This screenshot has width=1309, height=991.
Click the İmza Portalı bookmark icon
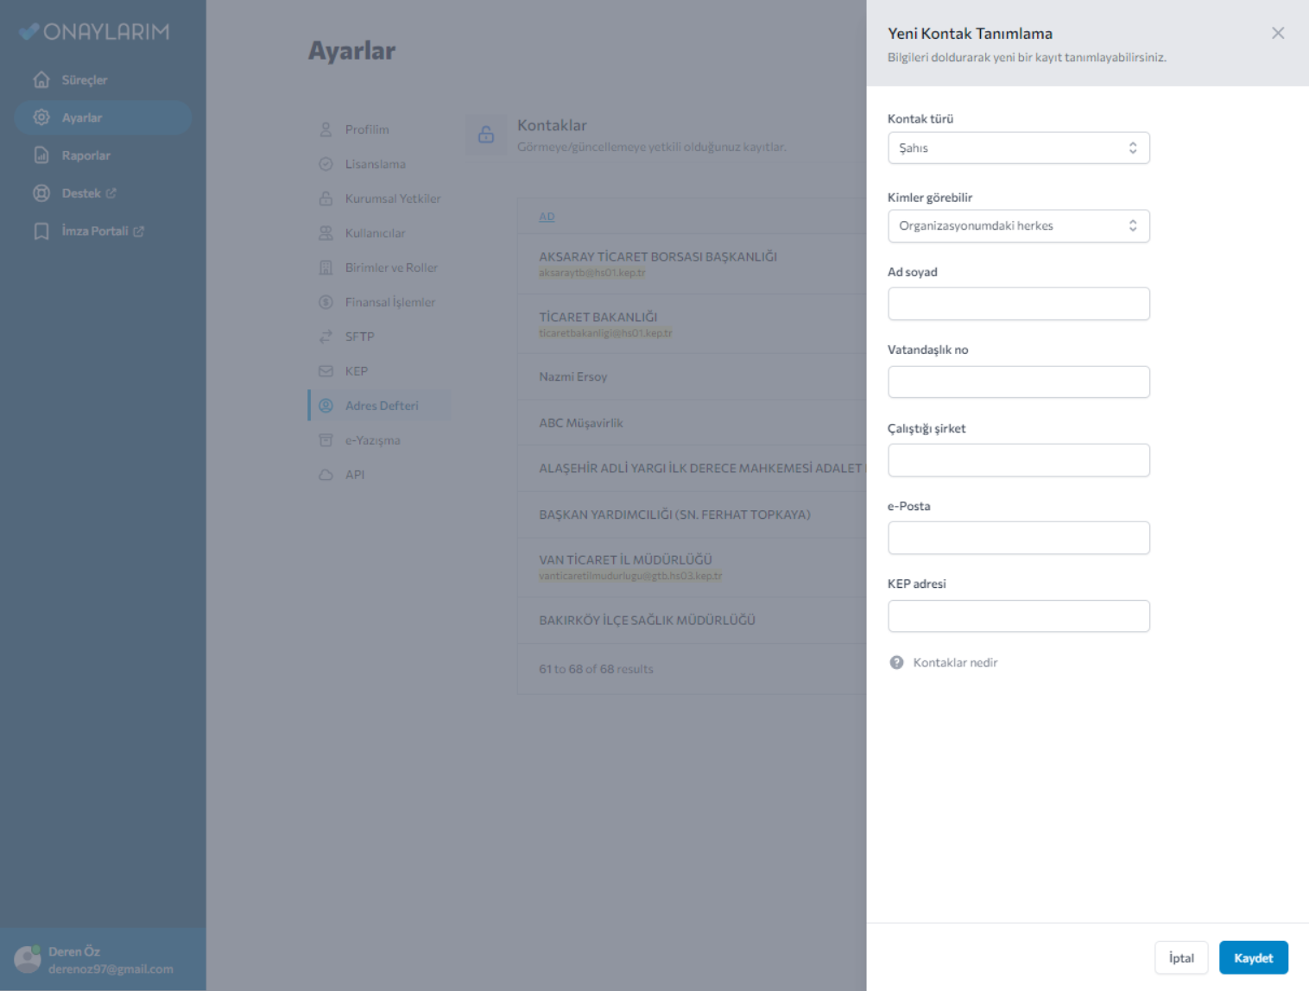41,231
